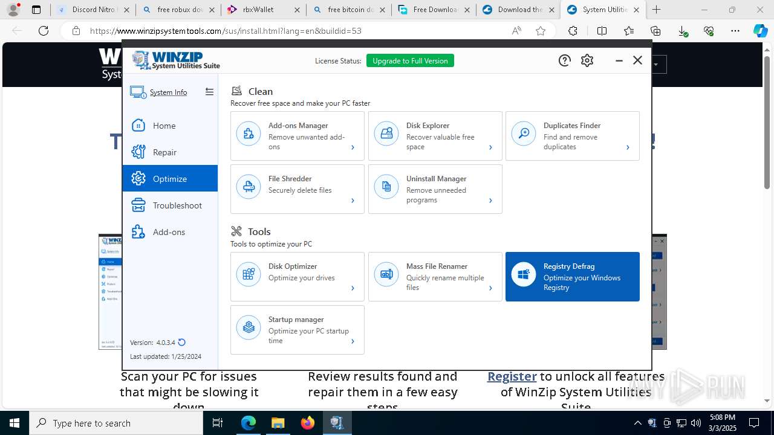Image resolution: width=774 pixels, height=435 pixels.
Task: Open the WinZip settings gear icon
Action: point(587,60)
